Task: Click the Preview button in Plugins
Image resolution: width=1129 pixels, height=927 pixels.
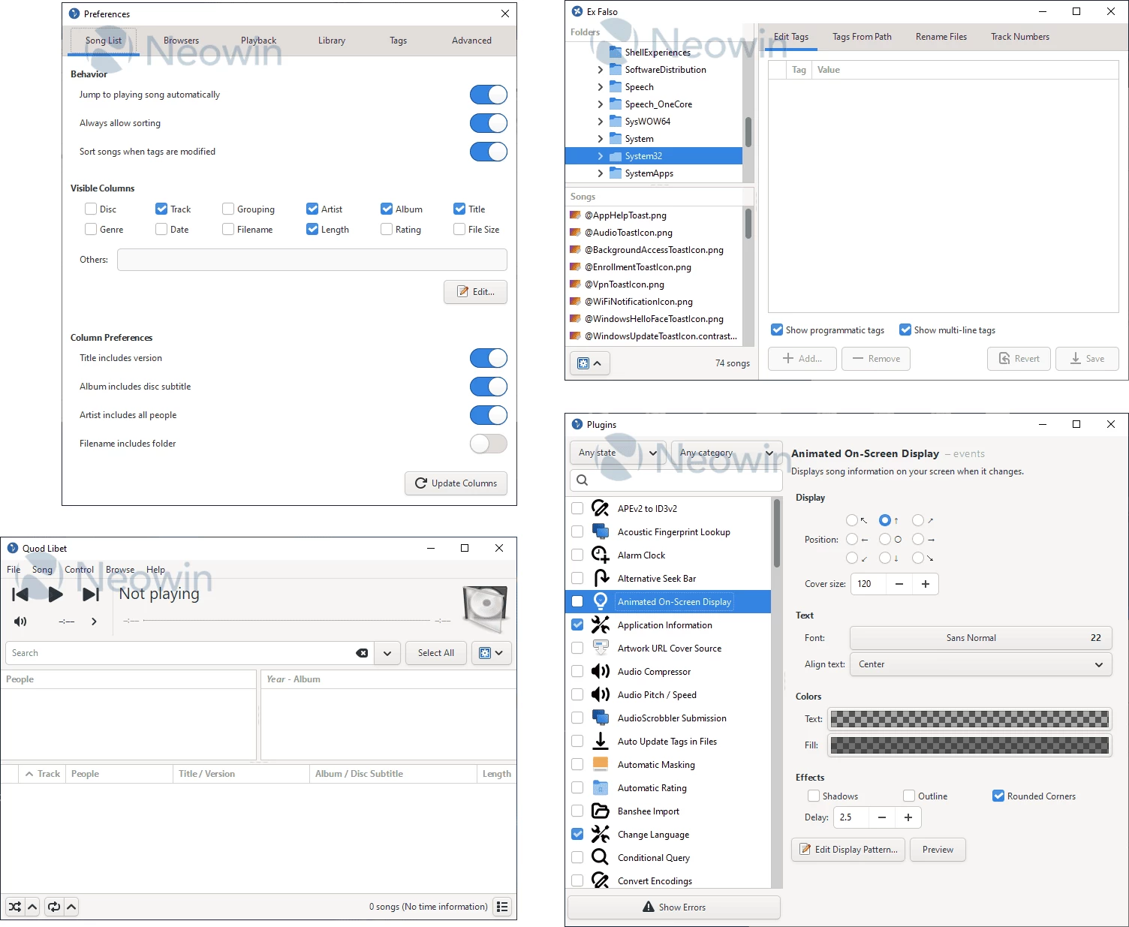Action: point(938,850)
